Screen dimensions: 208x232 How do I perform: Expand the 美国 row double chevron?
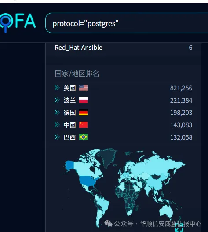coord(57,88)
